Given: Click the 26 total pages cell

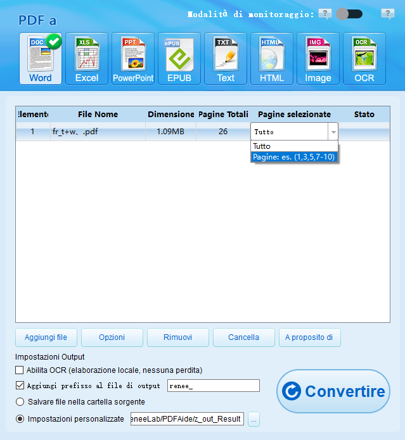Looking at the screenshot, I should (223, 131).
